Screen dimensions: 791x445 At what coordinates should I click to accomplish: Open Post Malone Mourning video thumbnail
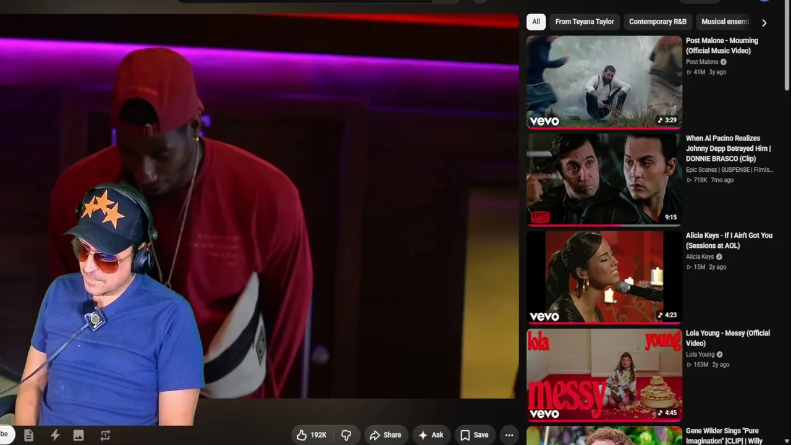click(x=604, y=82)
